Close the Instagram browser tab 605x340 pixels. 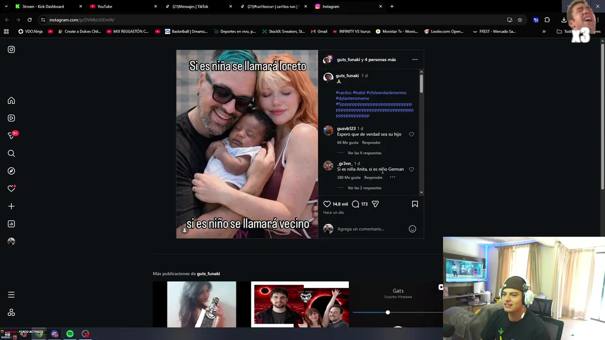click(380, 7)
